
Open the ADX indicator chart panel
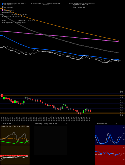[15, 135]
